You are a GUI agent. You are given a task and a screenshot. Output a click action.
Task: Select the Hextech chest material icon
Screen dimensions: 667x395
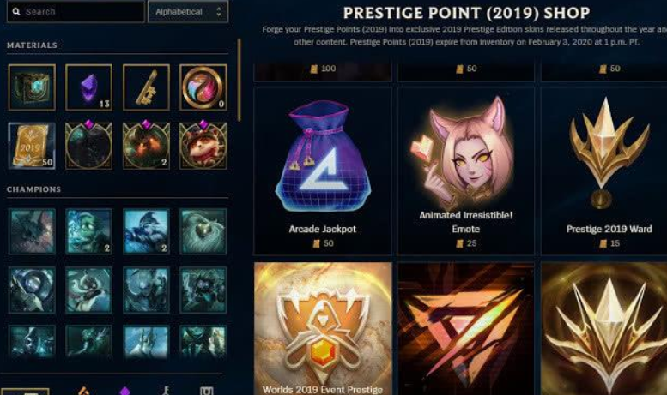click(x=32, y=87)
